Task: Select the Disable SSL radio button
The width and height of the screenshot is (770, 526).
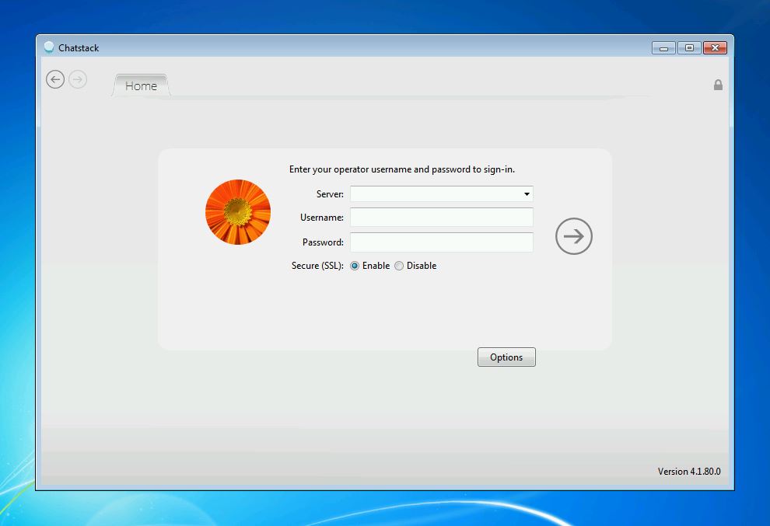Action: (399, 266)
